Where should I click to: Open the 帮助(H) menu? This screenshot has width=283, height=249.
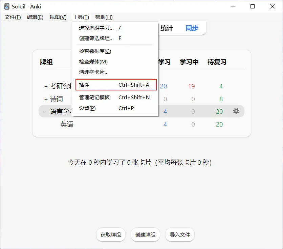click(104, 17)
